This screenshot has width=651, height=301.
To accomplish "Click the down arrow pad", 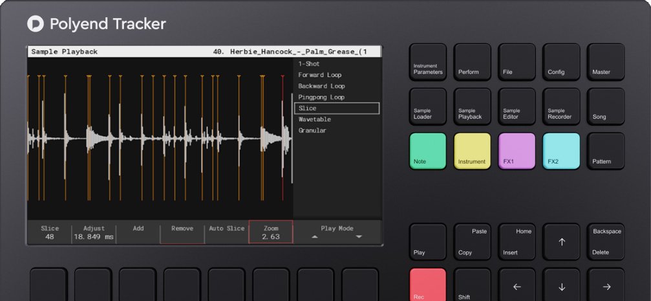I will pos(561,285).
